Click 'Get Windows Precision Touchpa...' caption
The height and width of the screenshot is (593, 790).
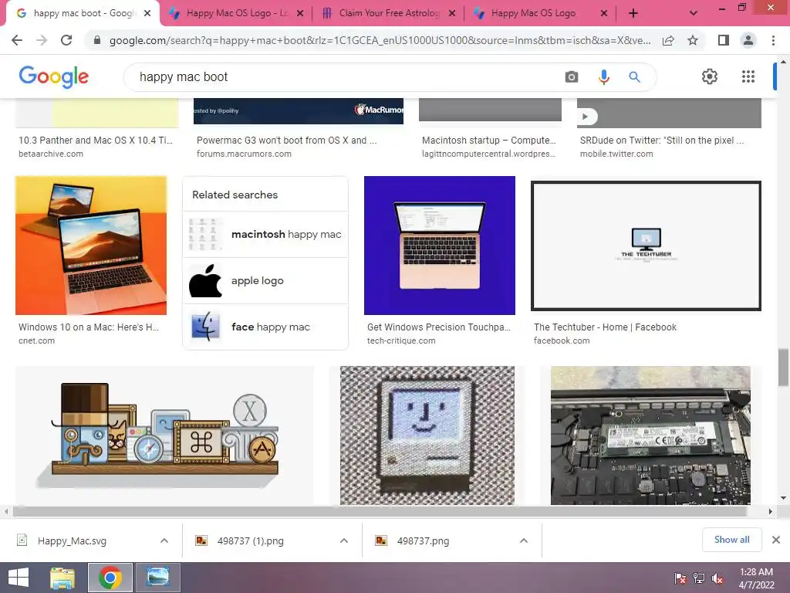[x=439, y=327]
